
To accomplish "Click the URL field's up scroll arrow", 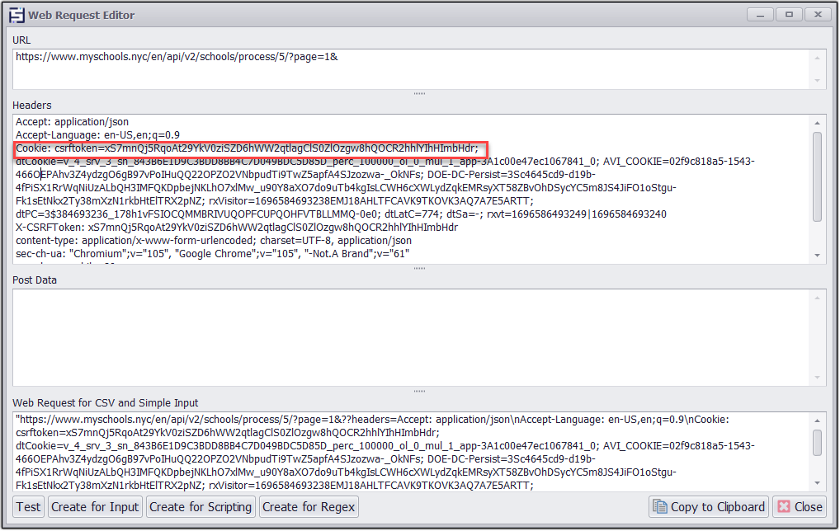I will click(818, 57).
